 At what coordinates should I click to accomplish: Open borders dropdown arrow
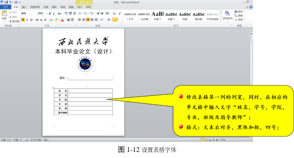coord(117,20)
